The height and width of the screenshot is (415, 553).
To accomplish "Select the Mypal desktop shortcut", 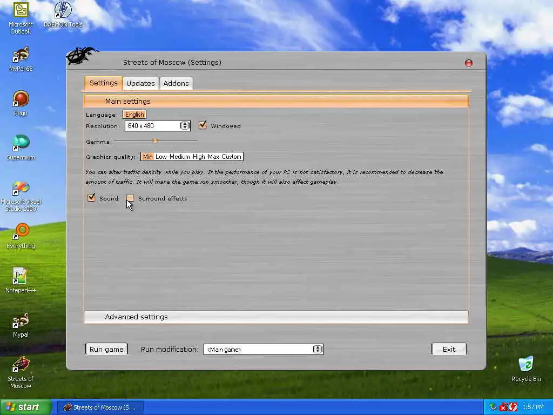I will pos(21,325).
